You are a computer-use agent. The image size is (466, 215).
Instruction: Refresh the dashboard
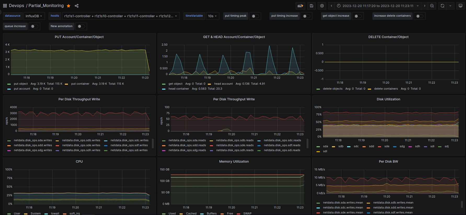442,6
